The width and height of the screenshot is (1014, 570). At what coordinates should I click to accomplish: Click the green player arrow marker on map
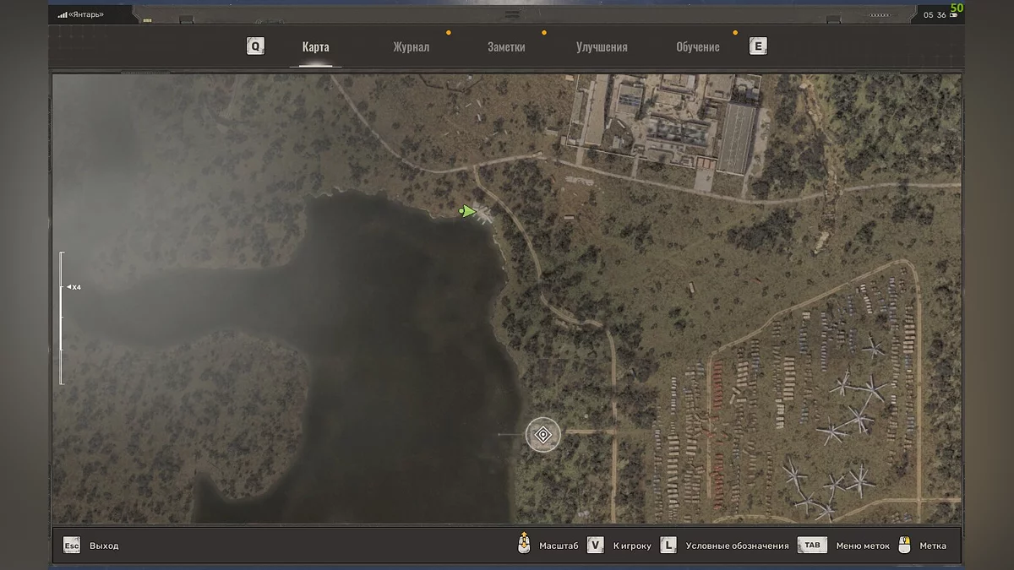(467, 211)
